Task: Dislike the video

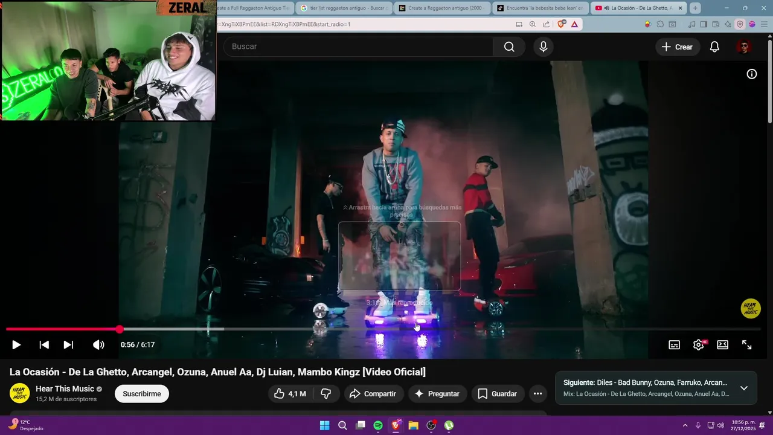Action: [x=326, y=393]
